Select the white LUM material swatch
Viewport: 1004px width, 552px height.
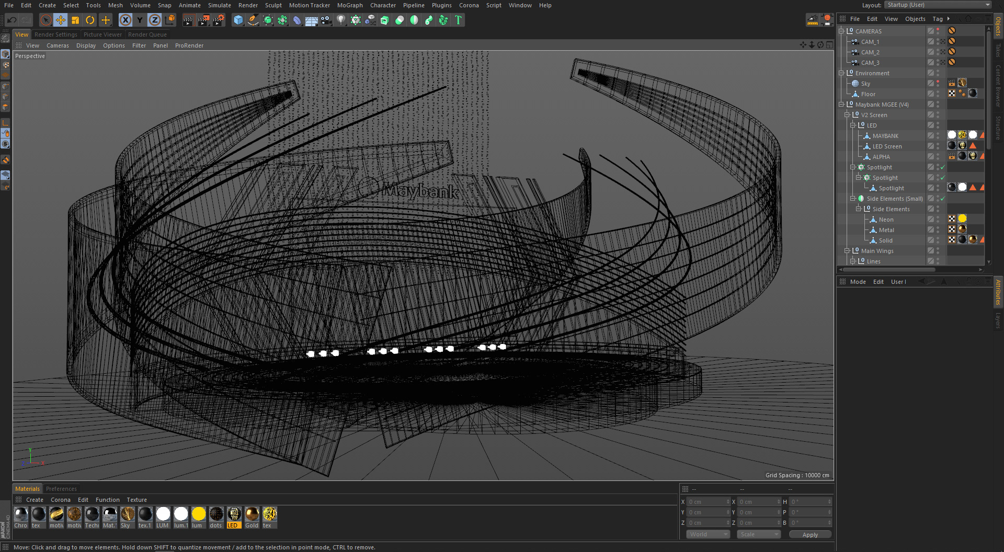click(163, 517)
